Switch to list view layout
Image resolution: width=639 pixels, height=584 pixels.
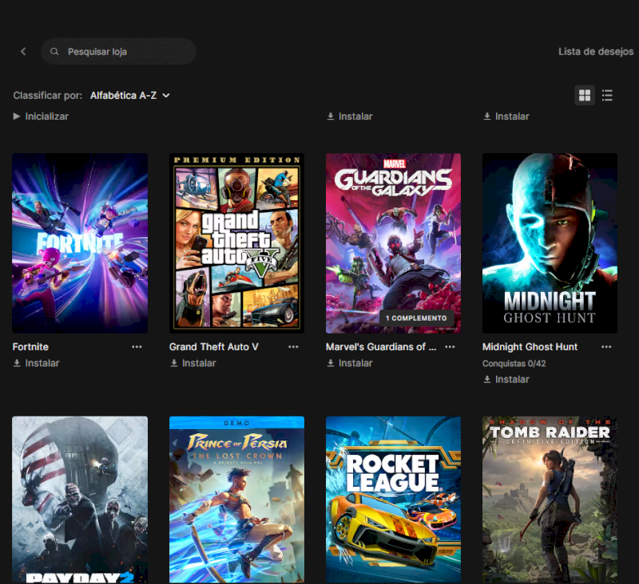coord(607,95)
